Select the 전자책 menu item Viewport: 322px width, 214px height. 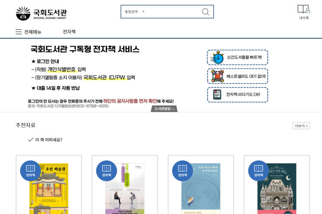tap(69, 32)
